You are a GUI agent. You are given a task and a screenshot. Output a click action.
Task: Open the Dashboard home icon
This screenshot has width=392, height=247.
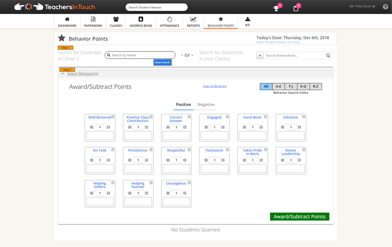click(67, 19)
